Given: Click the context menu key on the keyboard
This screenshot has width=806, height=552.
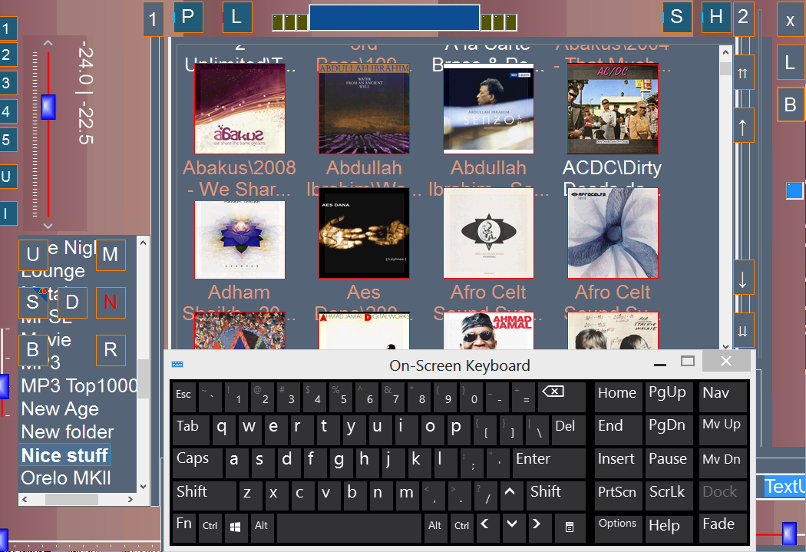Looking at the screenshot, I should coord(570,527).
